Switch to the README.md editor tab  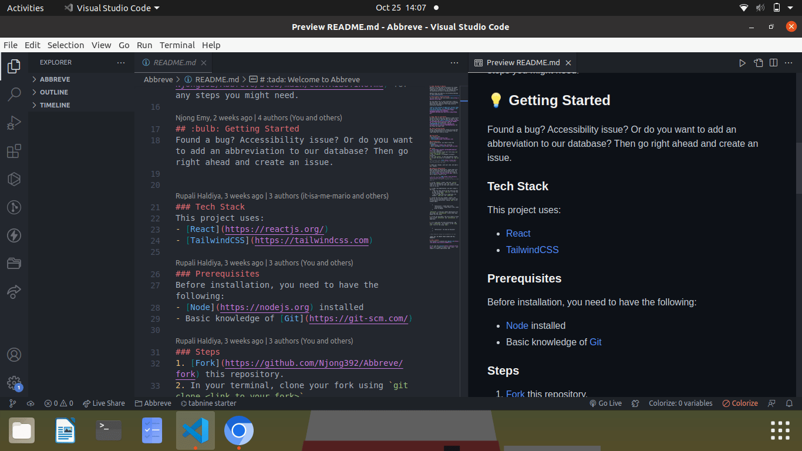click(x=173, y=63)
